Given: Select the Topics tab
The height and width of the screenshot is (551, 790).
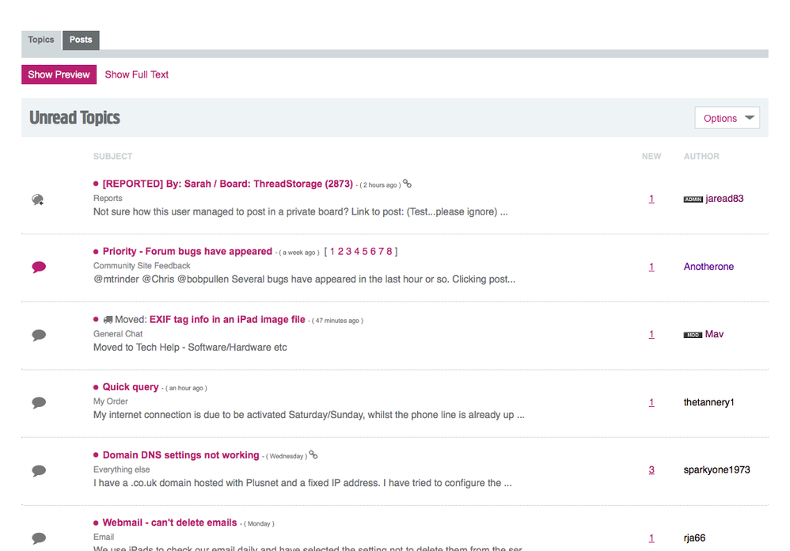Looking at the screenshot, I should click(41, 40).
